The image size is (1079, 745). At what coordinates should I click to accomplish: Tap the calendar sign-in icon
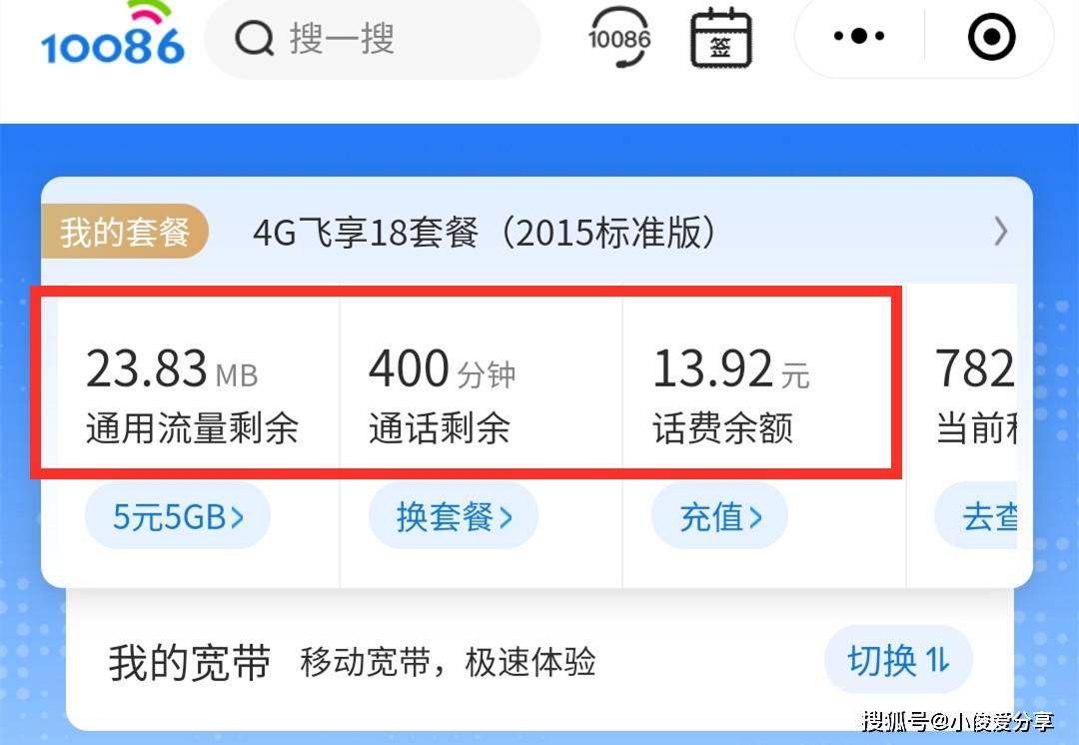[720, 38]
